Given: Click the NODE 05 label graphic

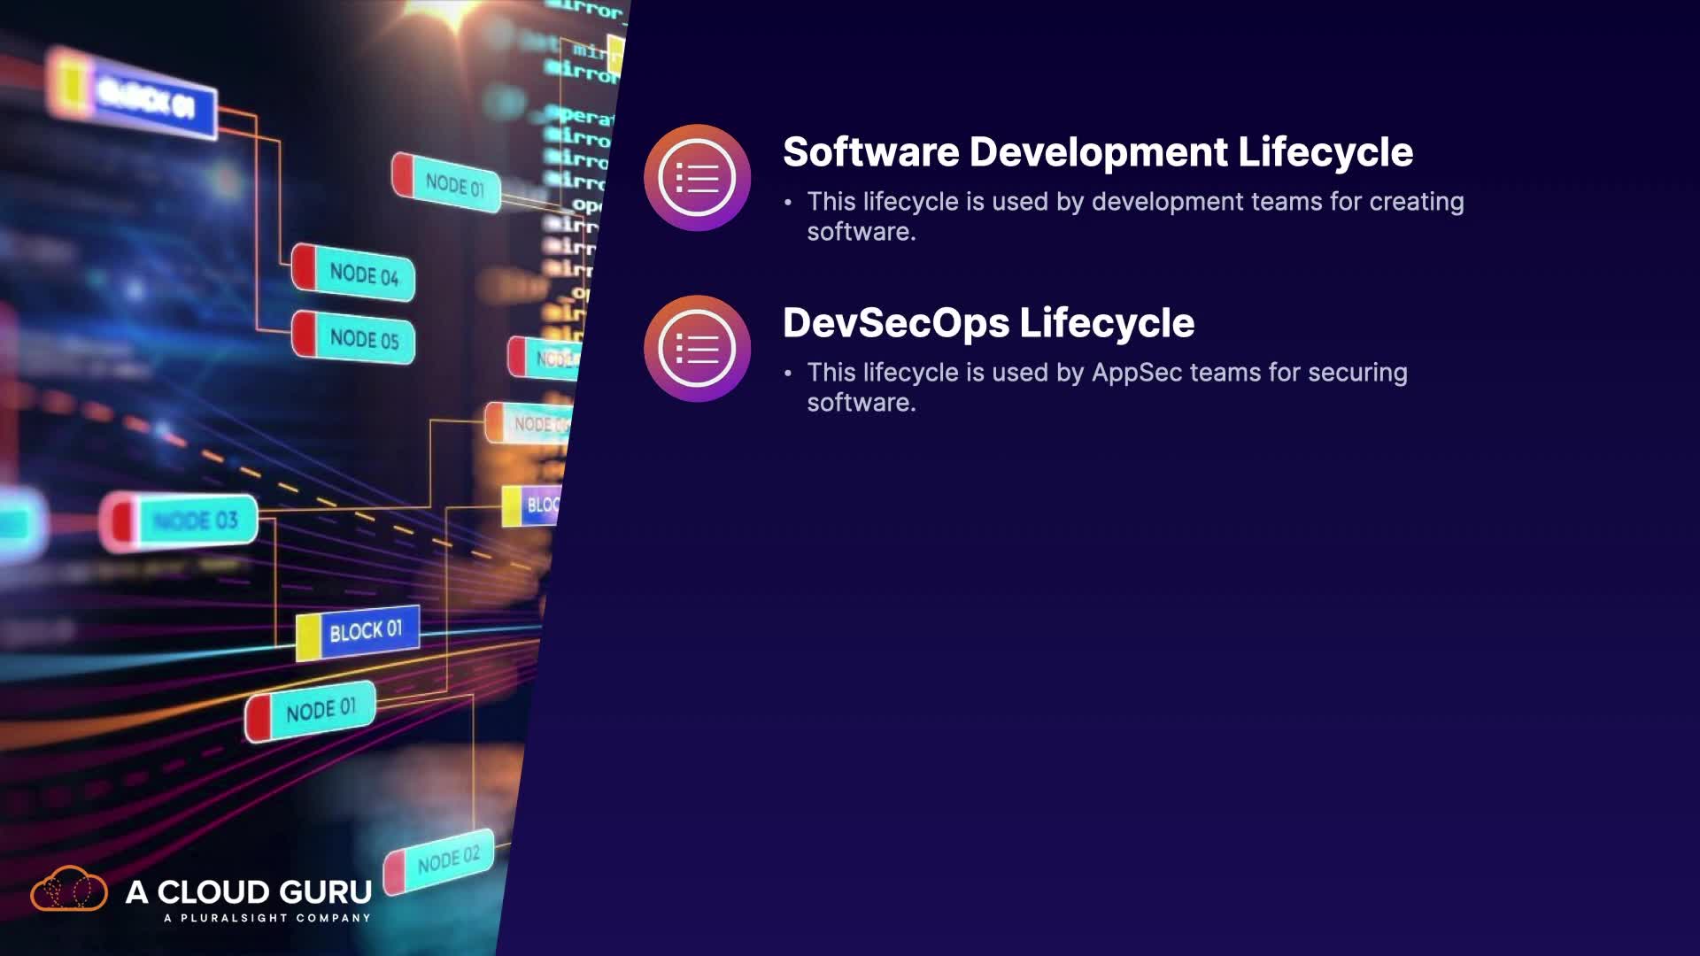Looking at the screenshot, I should click(354, 337).
